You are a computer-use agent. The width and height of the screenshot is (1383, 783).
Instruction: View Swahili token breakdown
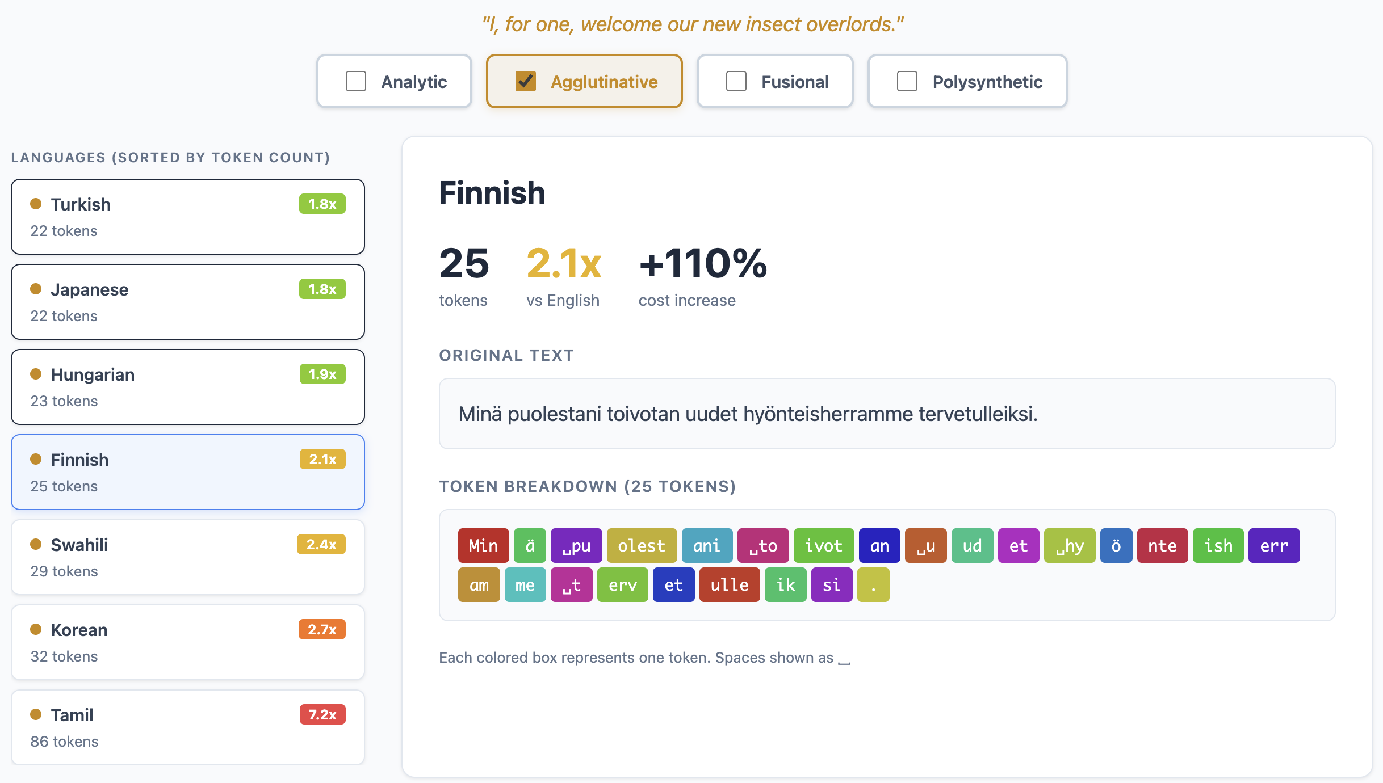pyautogui.click(x=187, y=557)
